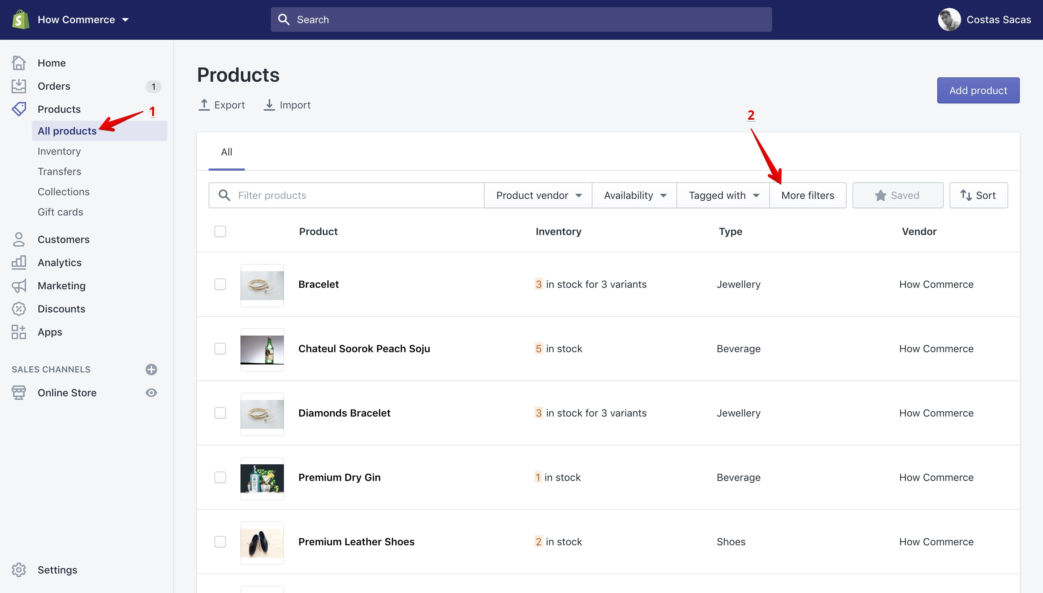Open the Premium Dry Gin product name

(339, 477)
